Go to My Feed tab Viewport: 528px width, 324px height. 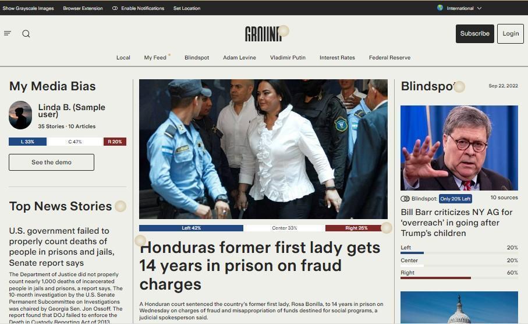[x=155, y=58]
